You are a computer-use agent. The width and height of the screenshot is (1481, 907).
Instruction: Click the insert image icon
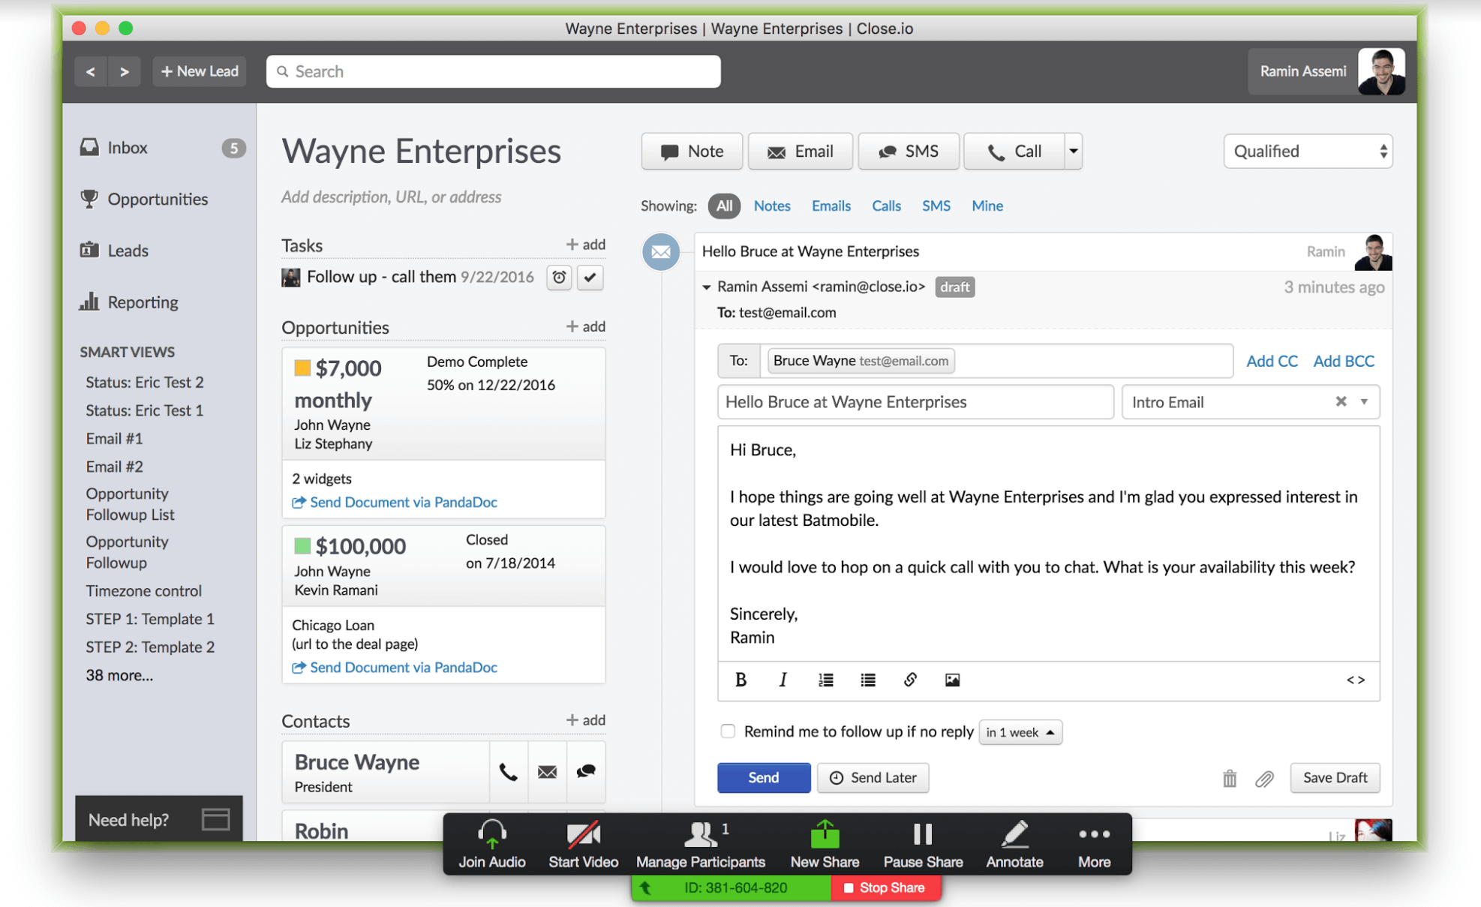952,680
